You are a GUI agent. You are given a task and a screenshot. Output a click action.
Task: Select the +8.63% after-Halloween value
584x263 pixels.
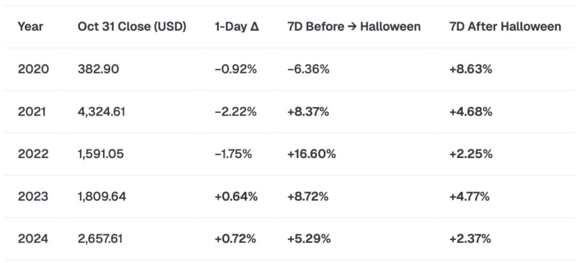tap(471, 69)
